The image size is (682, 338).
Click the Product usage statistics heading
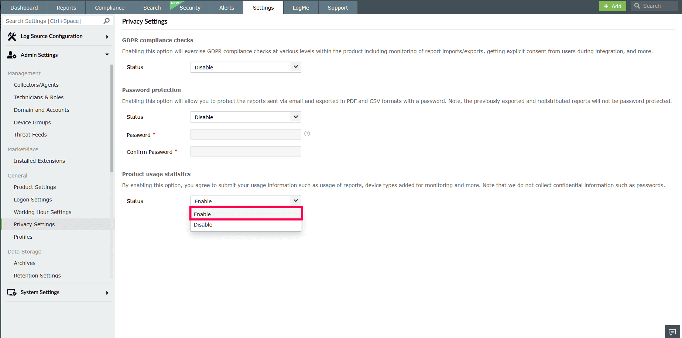(x=157, y=174)
